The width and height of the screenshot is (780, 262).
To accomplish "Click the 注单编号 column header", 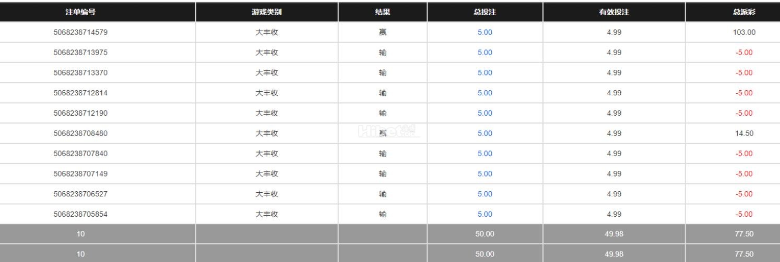I will click(x=80, y=13).
